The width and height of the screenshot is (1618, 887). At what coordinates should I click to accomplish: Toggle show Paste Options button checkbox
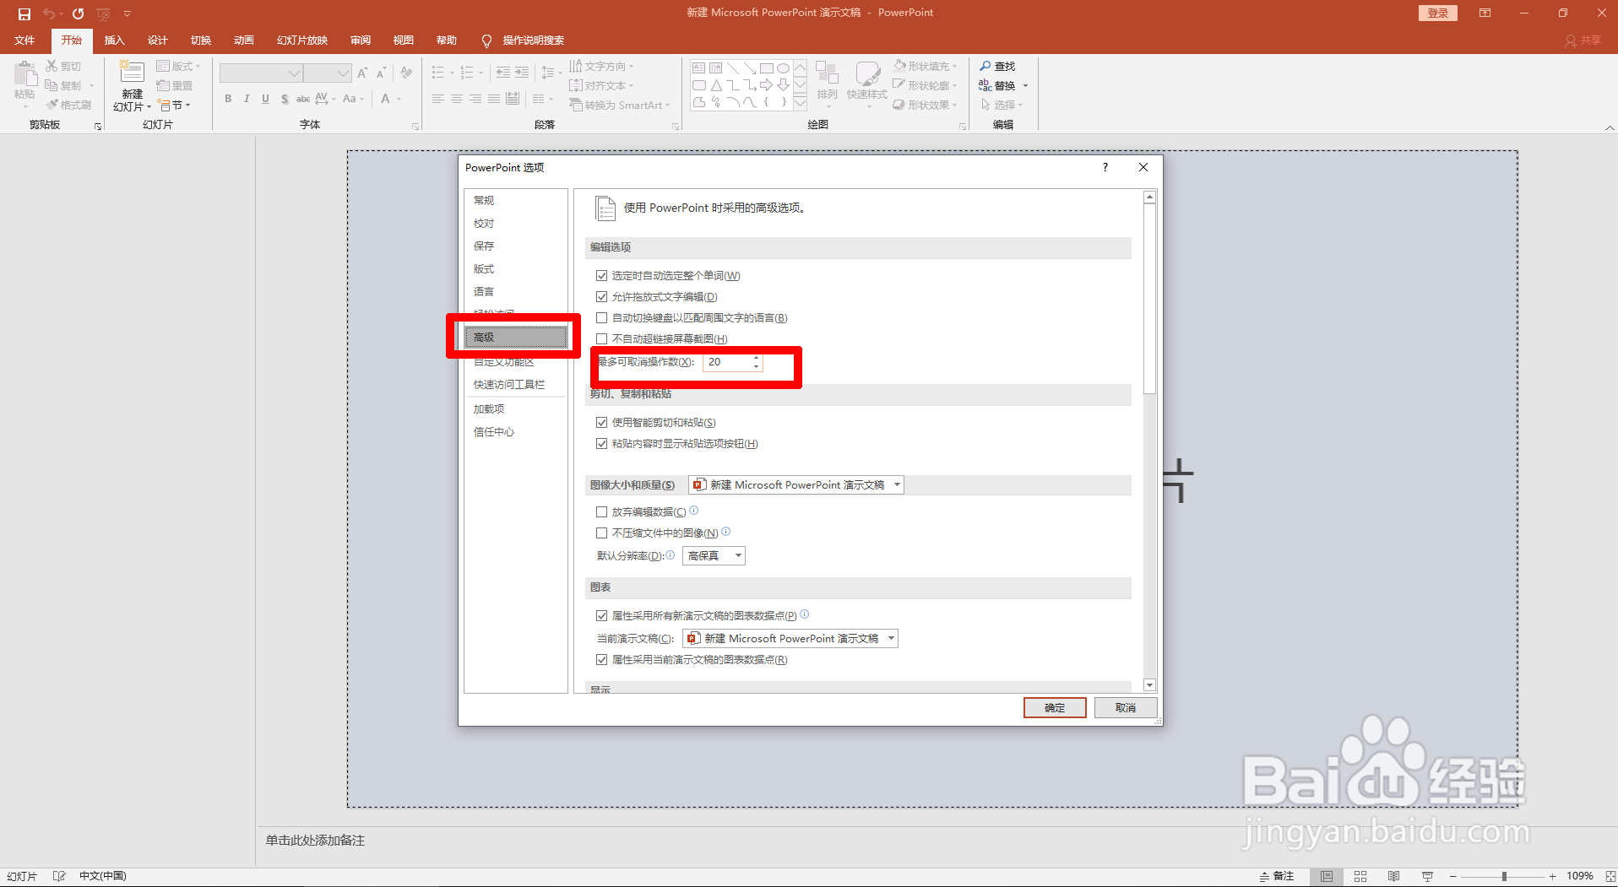point(602,444)
